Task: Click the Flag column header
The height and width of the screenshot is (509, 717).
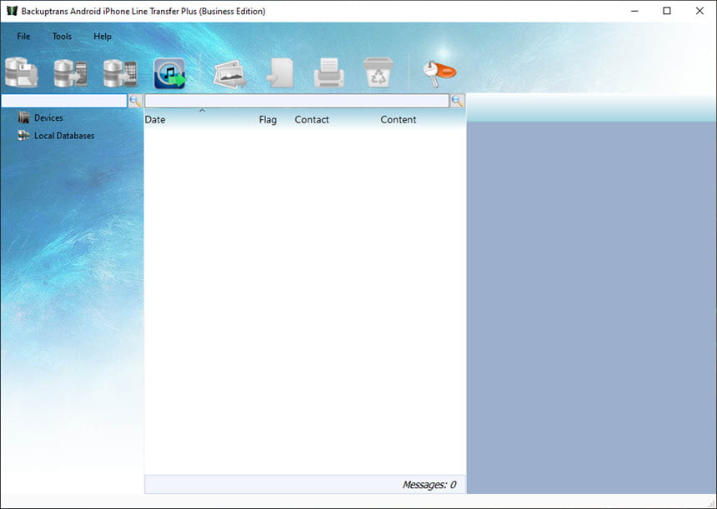Action: (268, 120)
